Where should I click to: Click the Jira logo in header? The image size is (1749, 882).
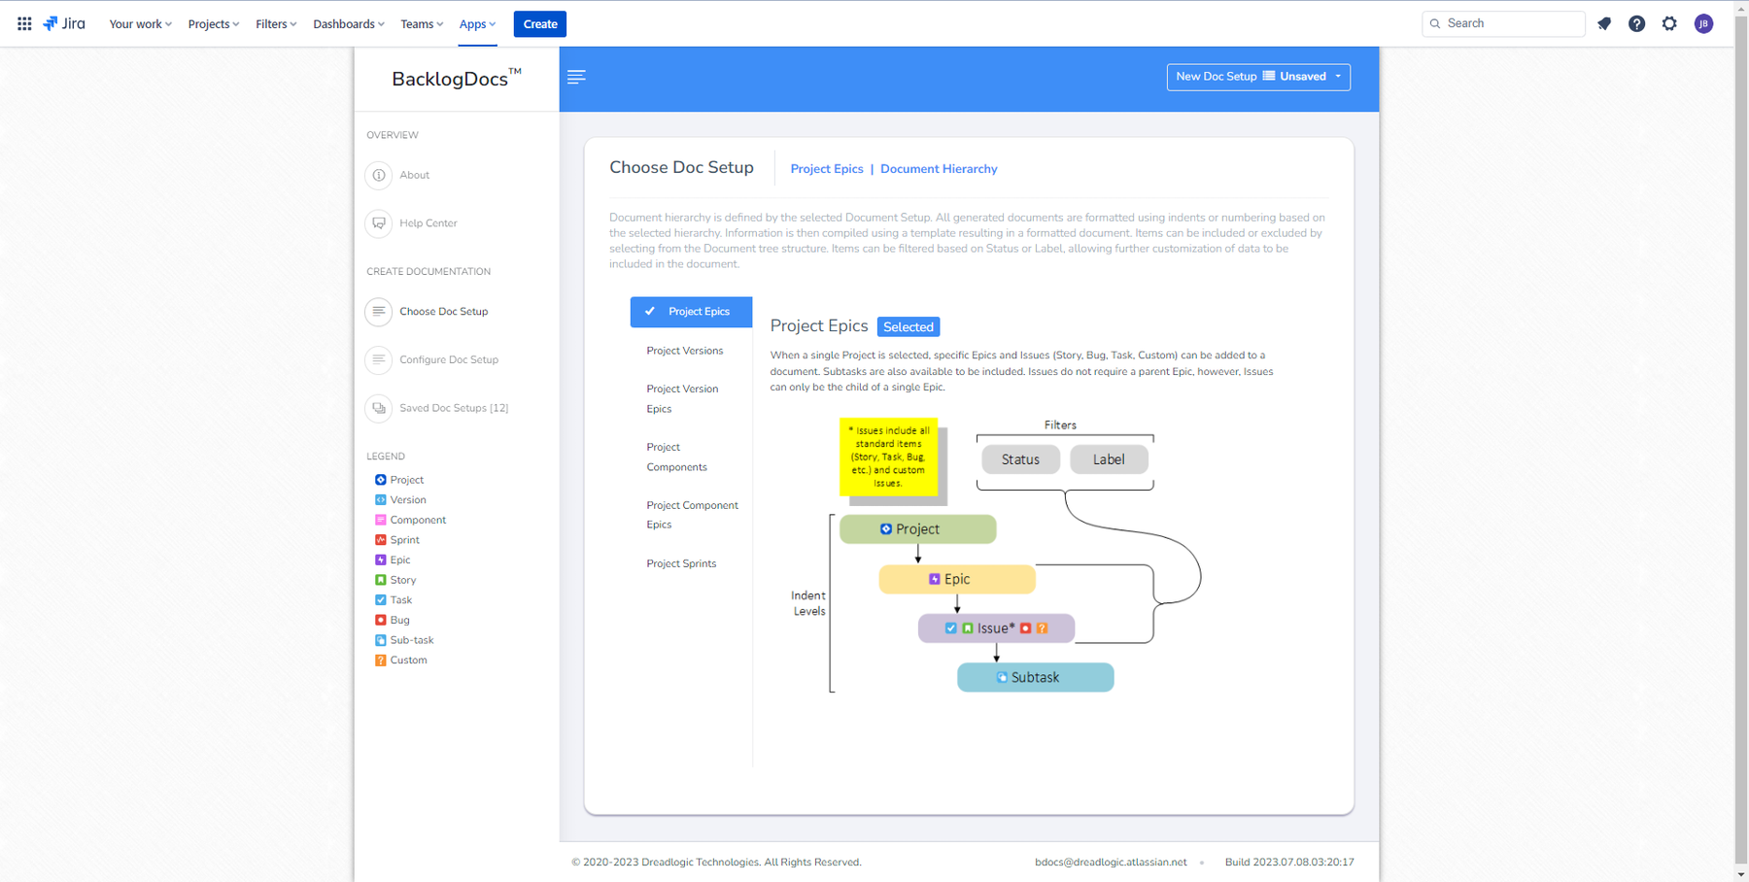pyautogui.click(x=64, y=23)
